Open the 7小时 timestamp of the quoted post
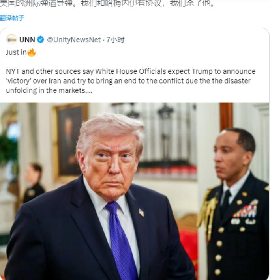Viewport: 270px width, 280px height. pyautogui.click(x=115, y=40)
